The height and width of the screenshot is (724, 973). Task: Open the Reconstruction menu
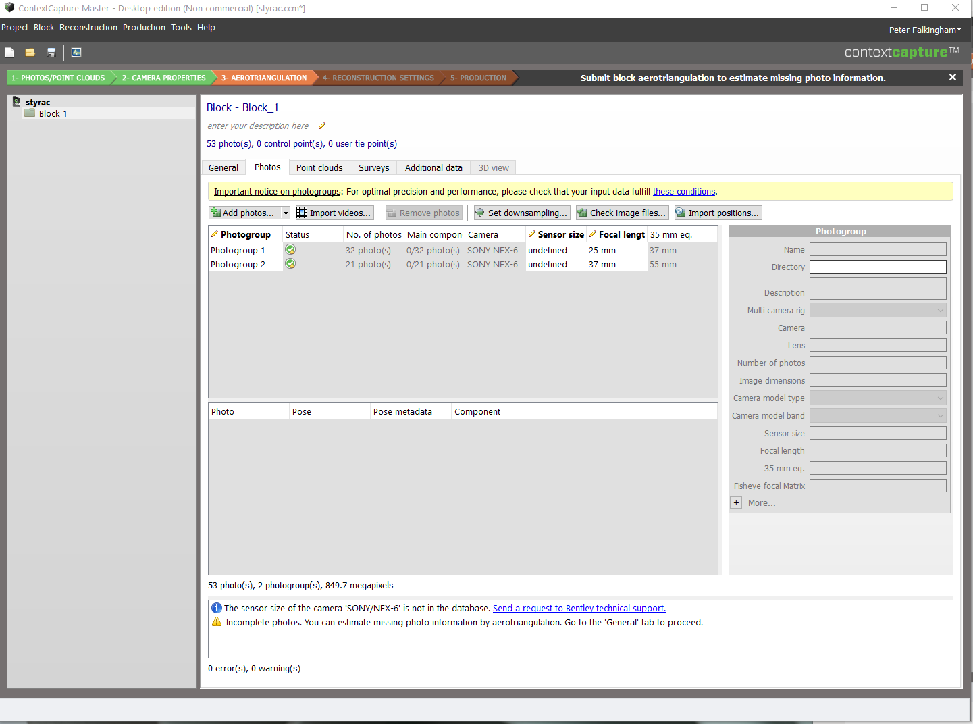pos(88,28)
